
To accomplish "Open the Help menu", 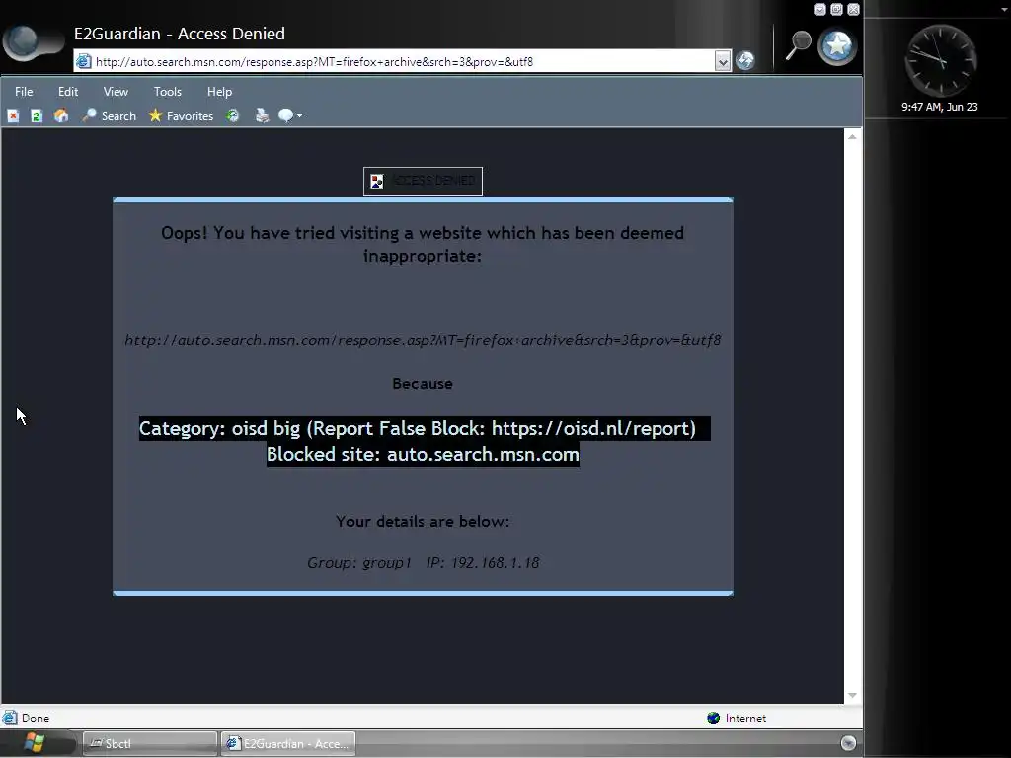I will pyautogui.click(x=219, y=92).
